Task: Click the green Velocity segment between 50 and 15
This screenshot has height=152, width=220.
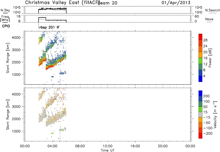Action: coord(200,109)
